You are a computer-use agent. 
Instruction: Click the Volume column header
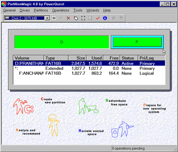28,58
